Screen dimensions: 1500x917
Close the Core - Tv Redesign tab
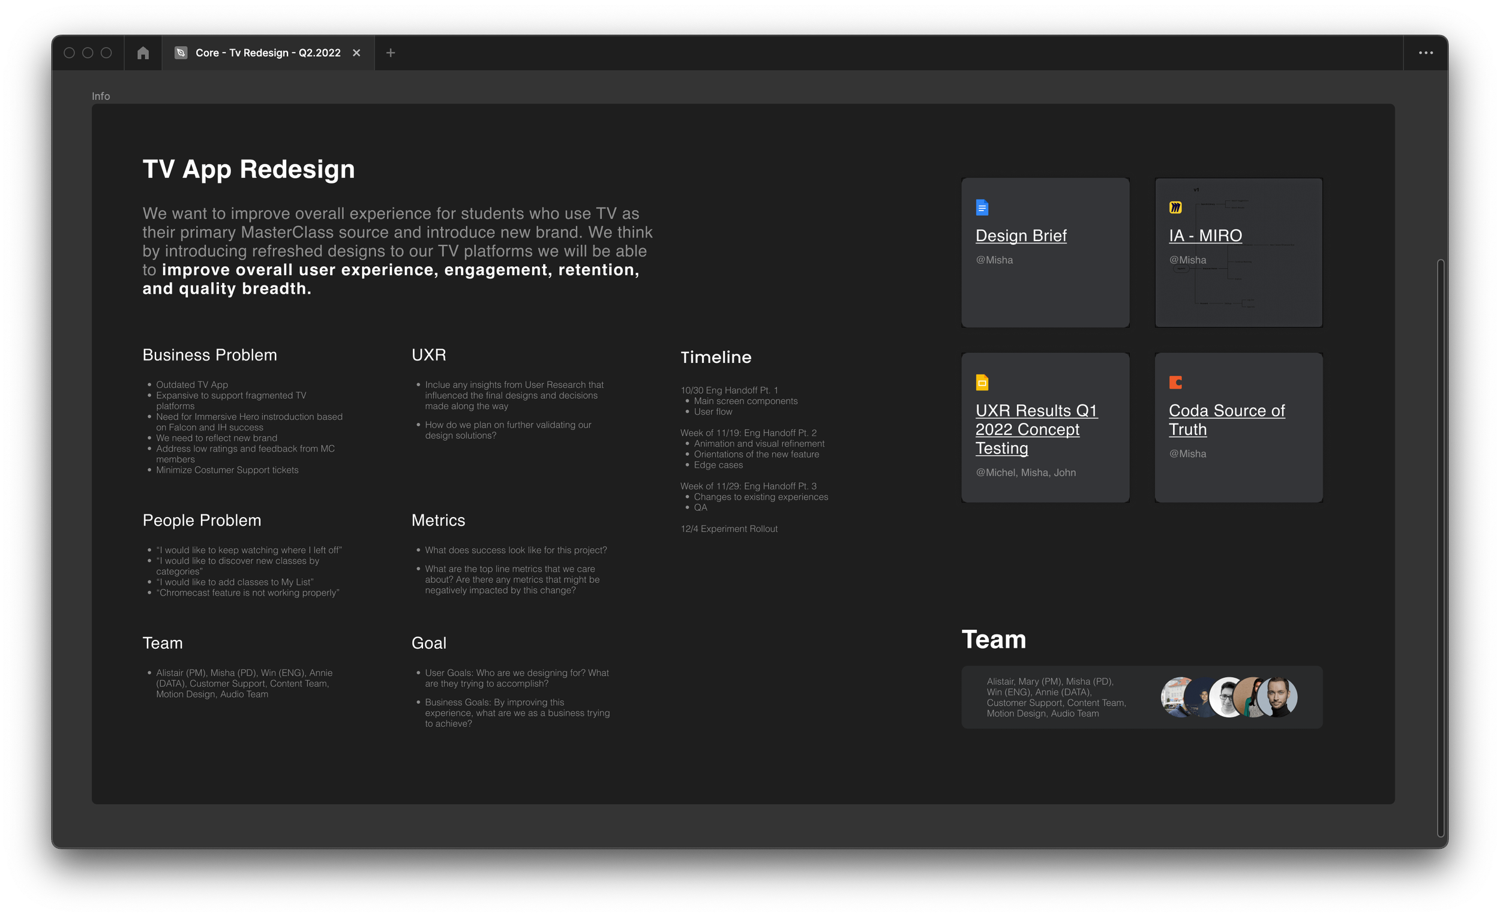click(x=357, y=53)
